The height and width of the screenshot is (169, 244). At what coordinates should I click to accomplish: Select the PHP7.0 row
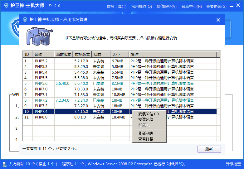pos(120,89)
